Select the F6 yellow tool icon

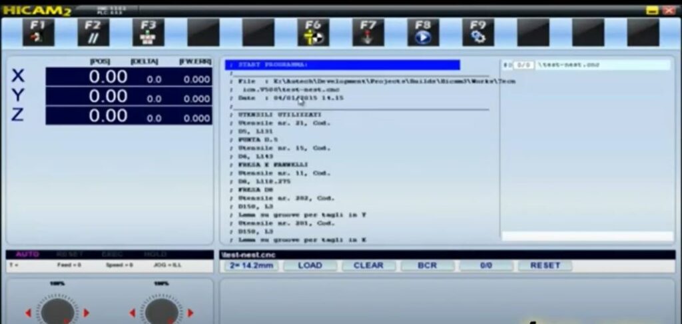pyautogui.click(x=313, y=32)
